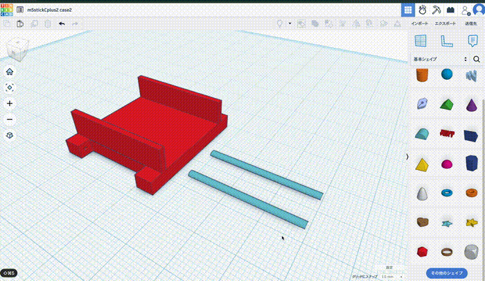Zoom out with the minus button

(10, 119)
